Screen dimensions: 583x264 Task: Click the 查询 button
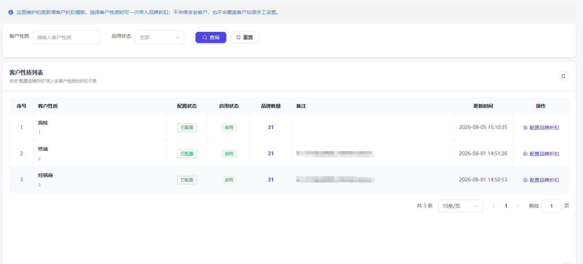click(211, 37)
